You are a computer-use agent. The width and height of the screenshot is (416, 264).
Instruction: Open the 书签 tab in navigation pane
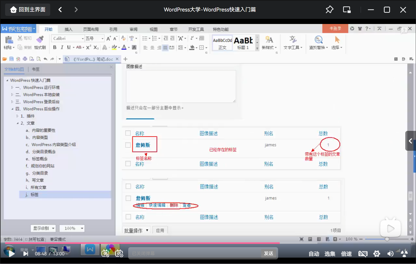(x=36, y=69)
